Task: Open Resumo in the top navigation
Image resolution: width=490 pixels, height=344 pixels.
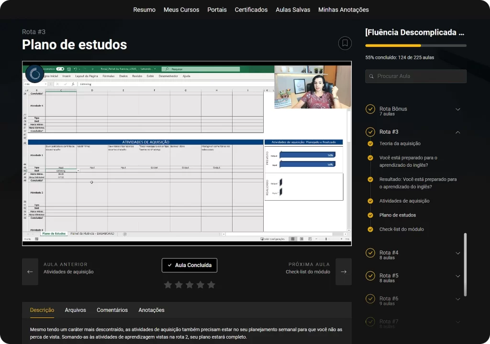Action: 145,10
